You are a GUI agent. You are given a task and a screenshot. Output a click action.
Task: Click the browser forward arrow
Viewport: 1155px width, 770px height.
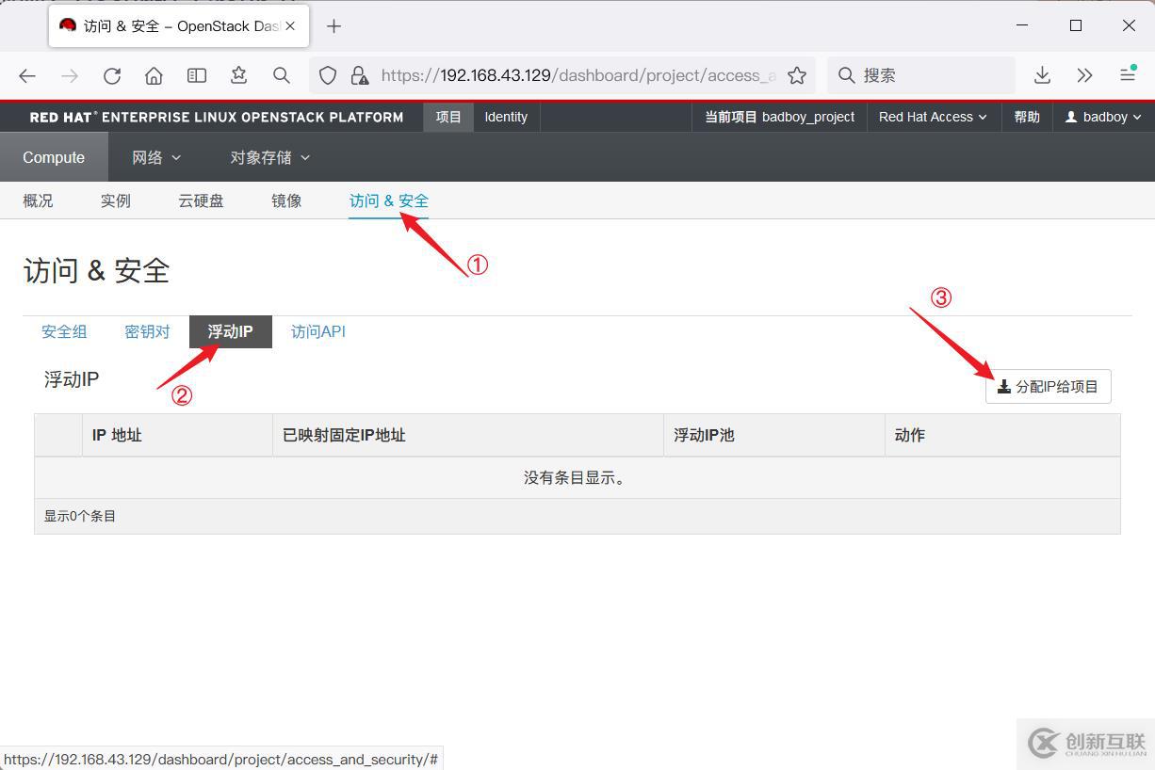point(69,75)
